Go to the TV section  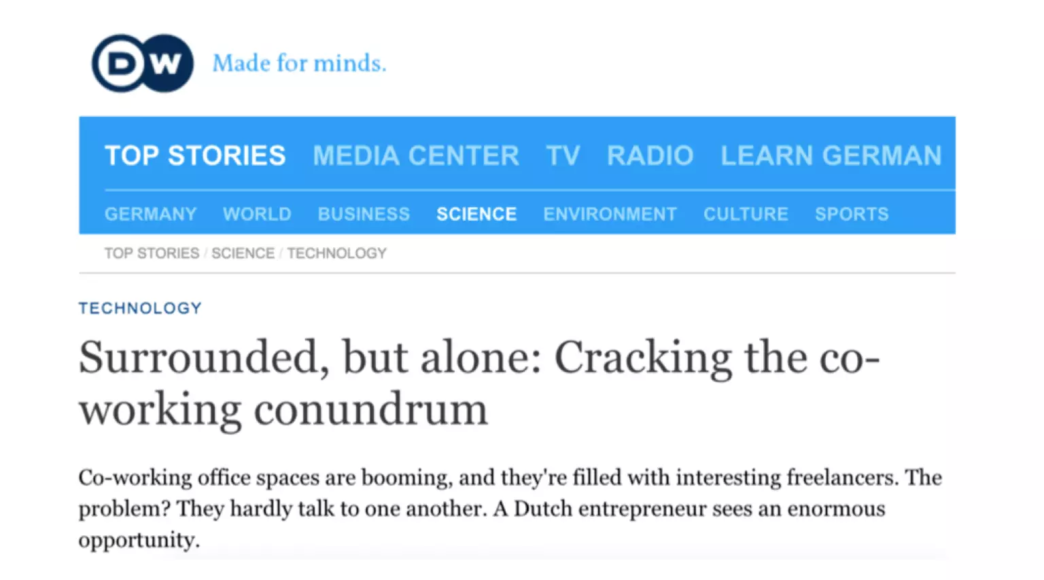pyautogui.click(x=563, y=156)
